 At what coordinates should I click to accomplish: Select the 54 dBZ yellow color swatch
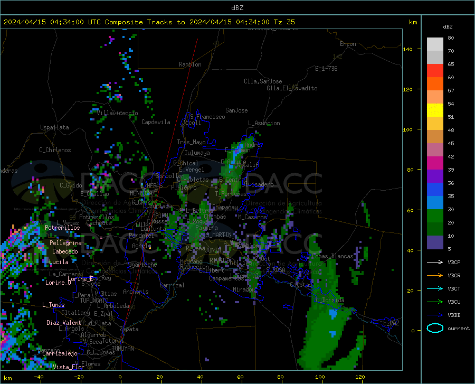tap(435, 110)
